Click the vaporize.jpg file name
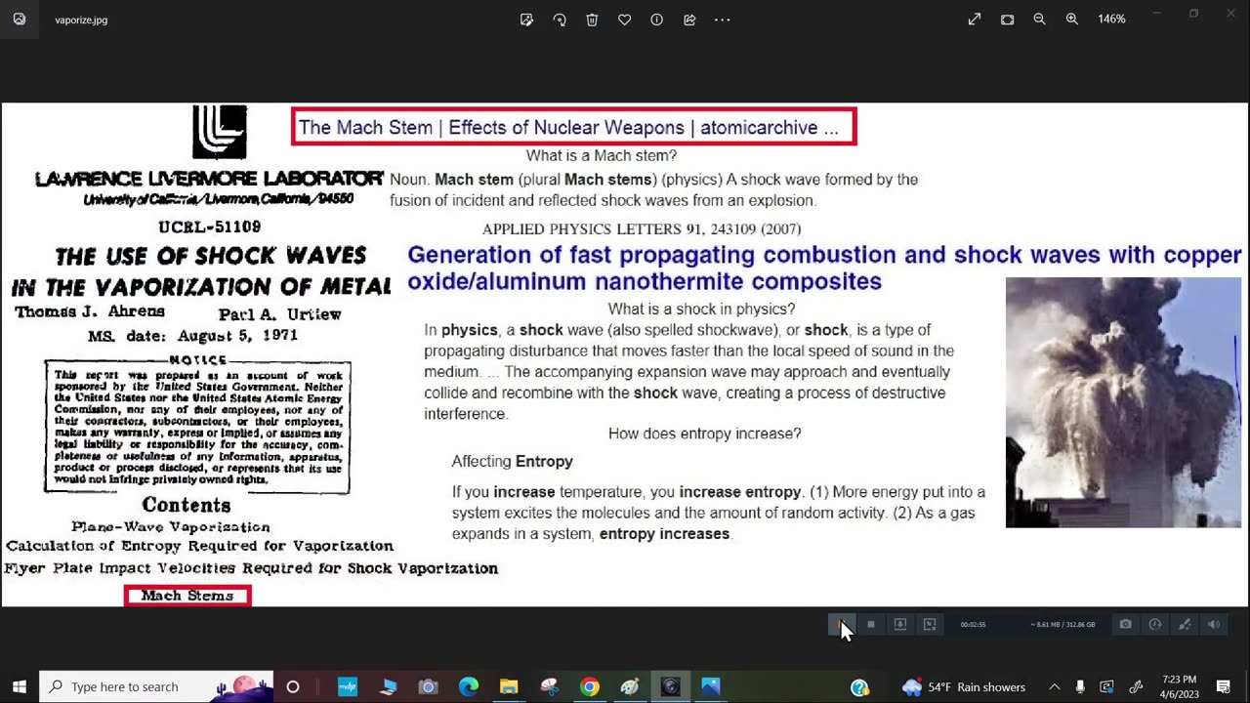Image resolution: width=1250 pixels, height=703 pixels. click(81, 20)
